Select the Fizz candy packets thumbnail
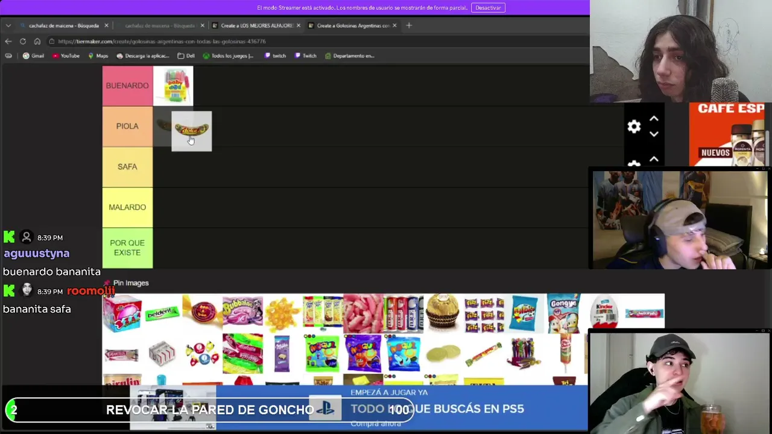Screen dimensions: 772x434 click(484, 313)
